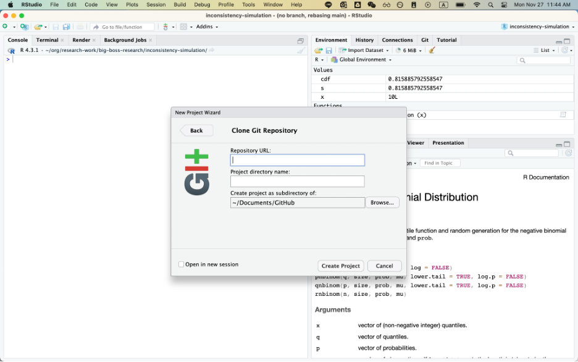Viewport: 578px width, 362px height.
Task: Switch to the Background Jobs tab
Action: [x=125, y=40]
